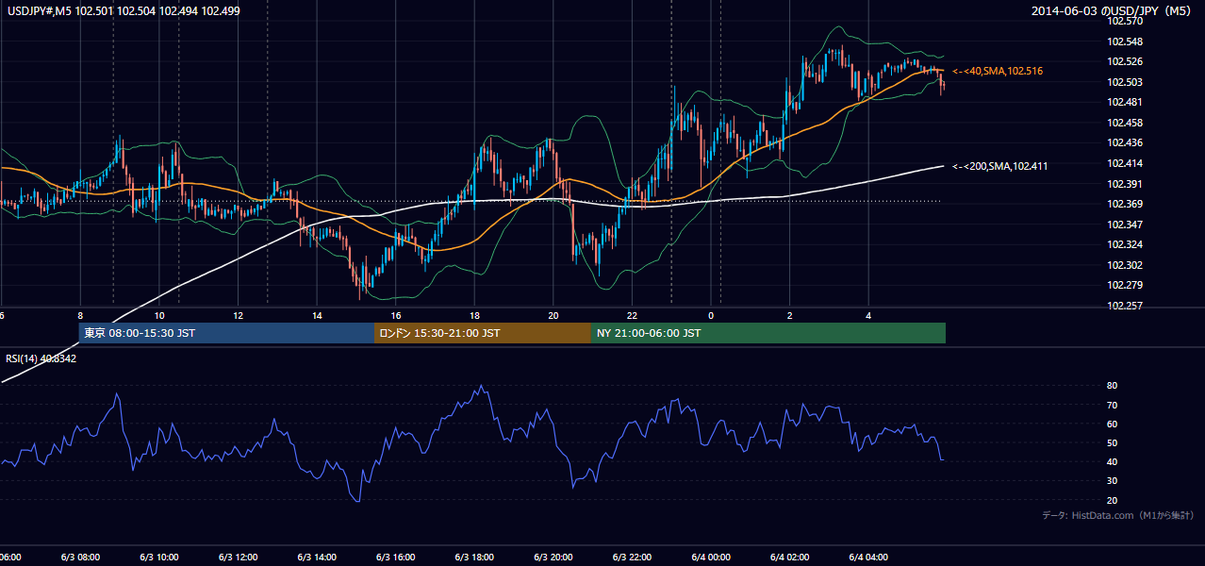Select the NY 21:00-06:00 JST session bar

768,333
